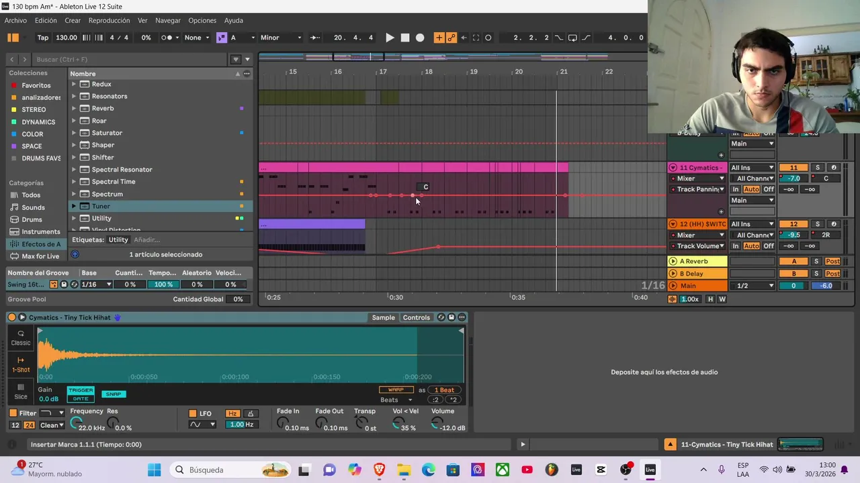
Task: Open Main output 1/2 dropdown
Action: click(x=752, y=286)
